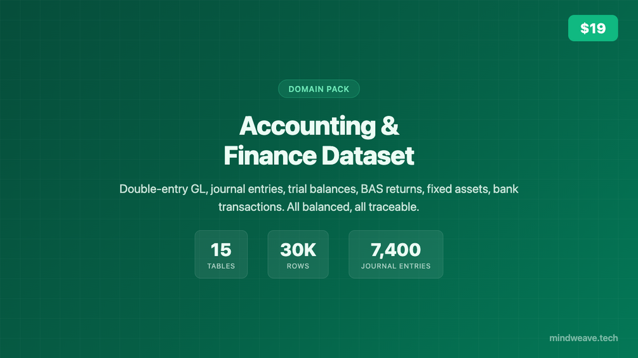Click the "Accounting &" heading line

tap(319, 127)
